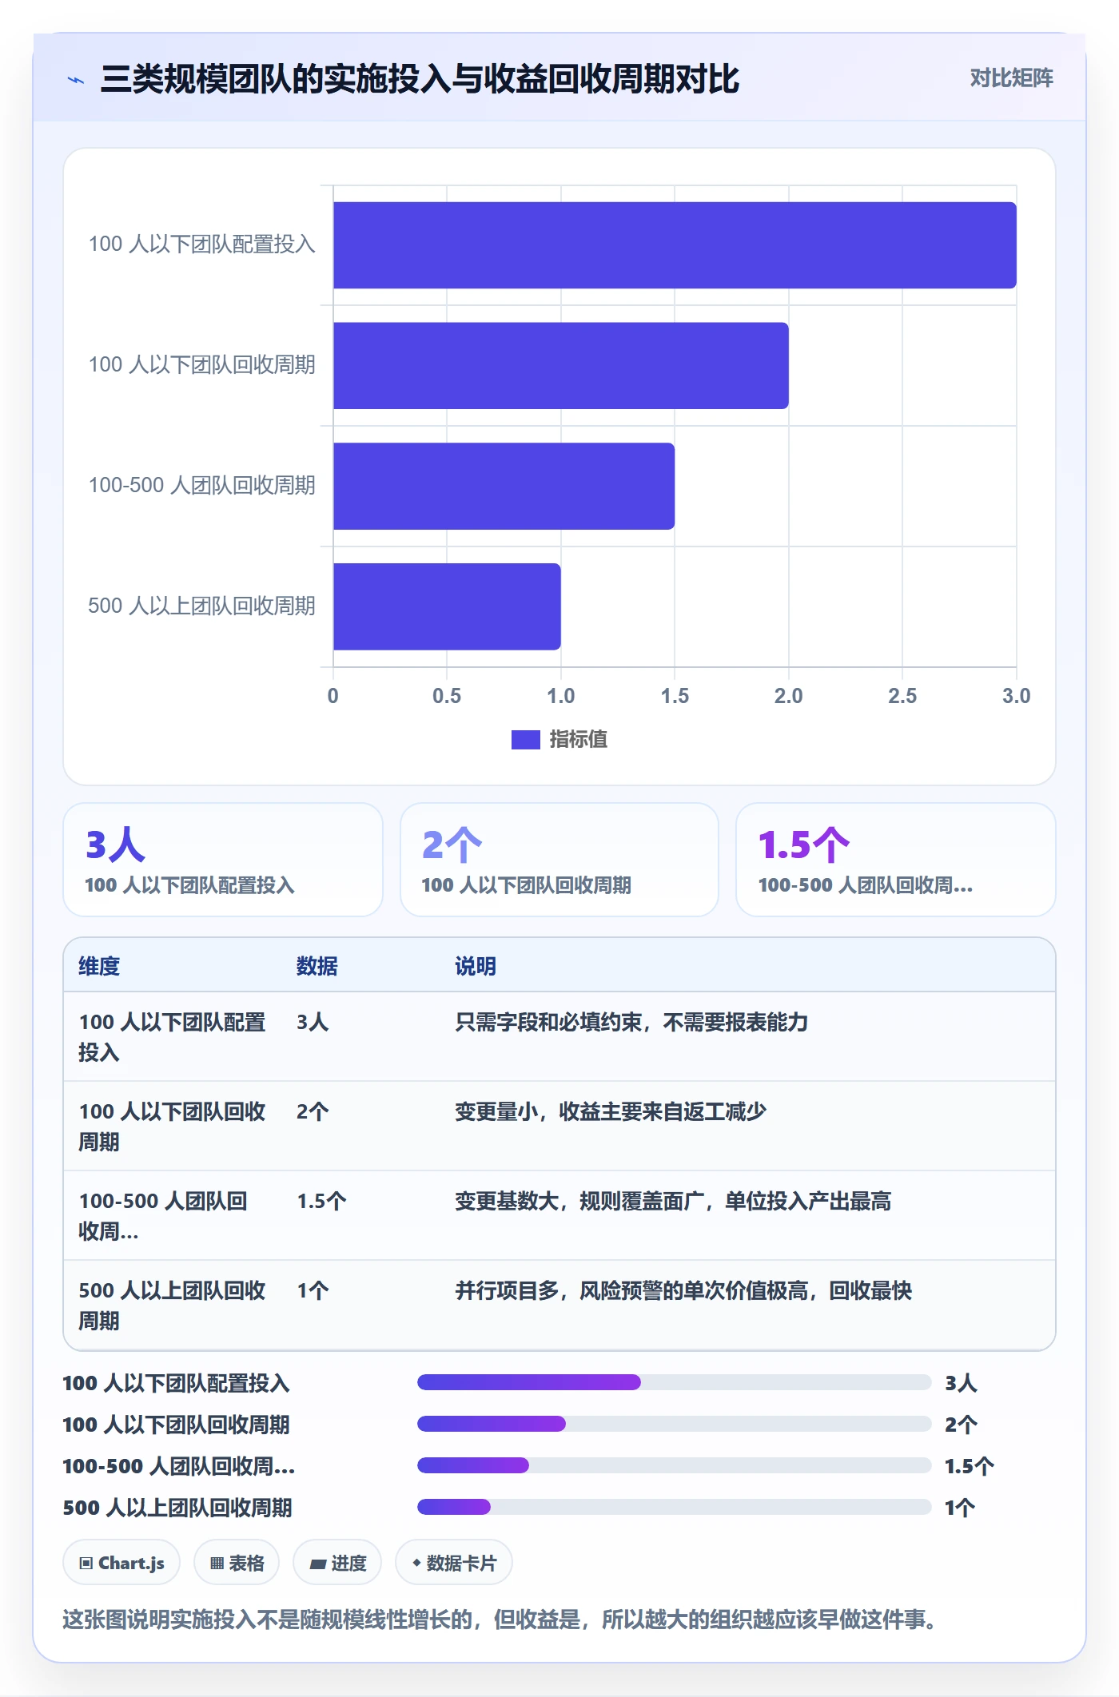Click the 100-500 人团队回收周期 chart bar
The width and height of the screenshot is (1119, 1697).
pyautogui.click(x=504, y=487)
